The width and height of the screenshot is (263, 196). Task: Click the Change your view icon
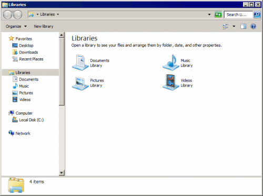(225, 26)
